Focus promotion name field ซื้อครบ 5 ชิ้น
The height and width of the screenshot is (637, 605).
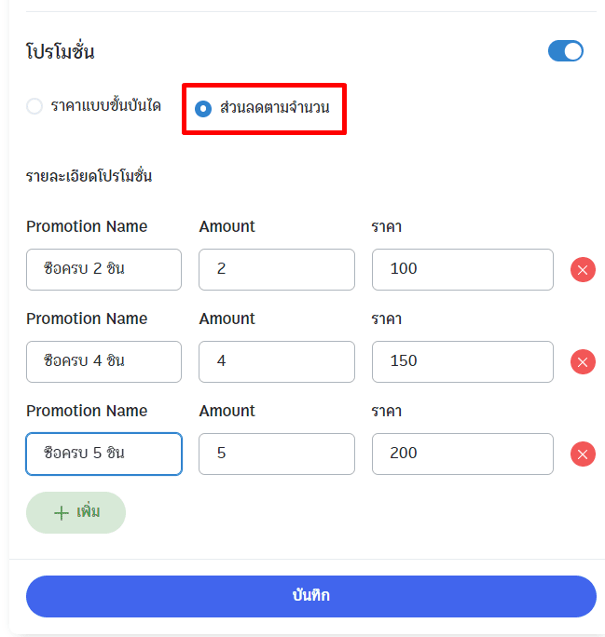tap(103, 454)
